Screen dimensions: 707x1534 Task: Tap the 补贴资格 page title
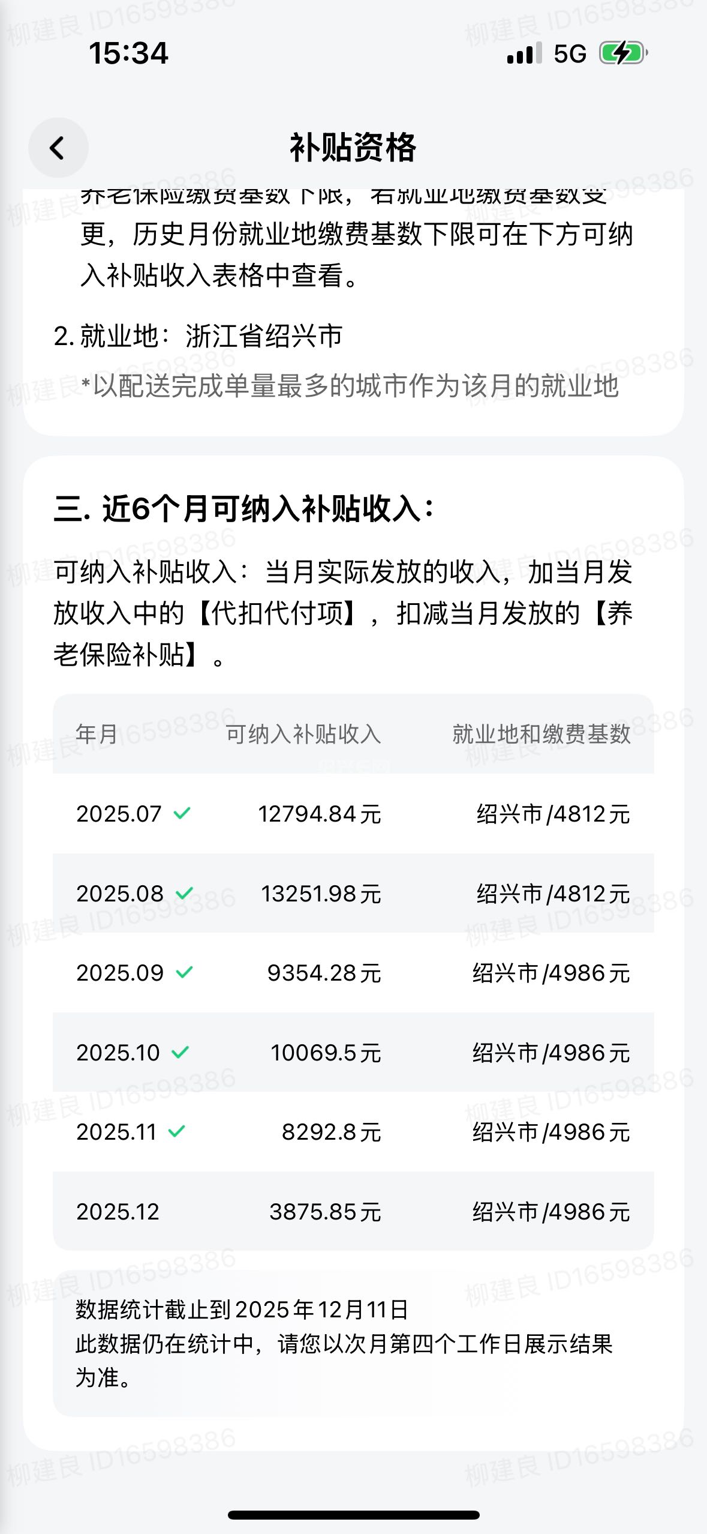point(353,148)
